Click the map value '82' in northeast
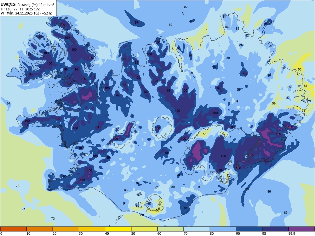The width and height of the screenshot is (315, 236). pyautogui.click(x=247, y=35)
